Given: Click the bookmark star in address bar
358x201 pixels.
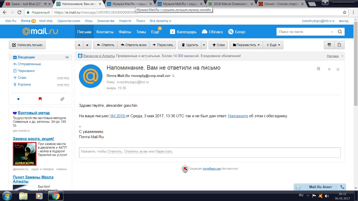Looking at the screenshot, I should coord(345,12).
